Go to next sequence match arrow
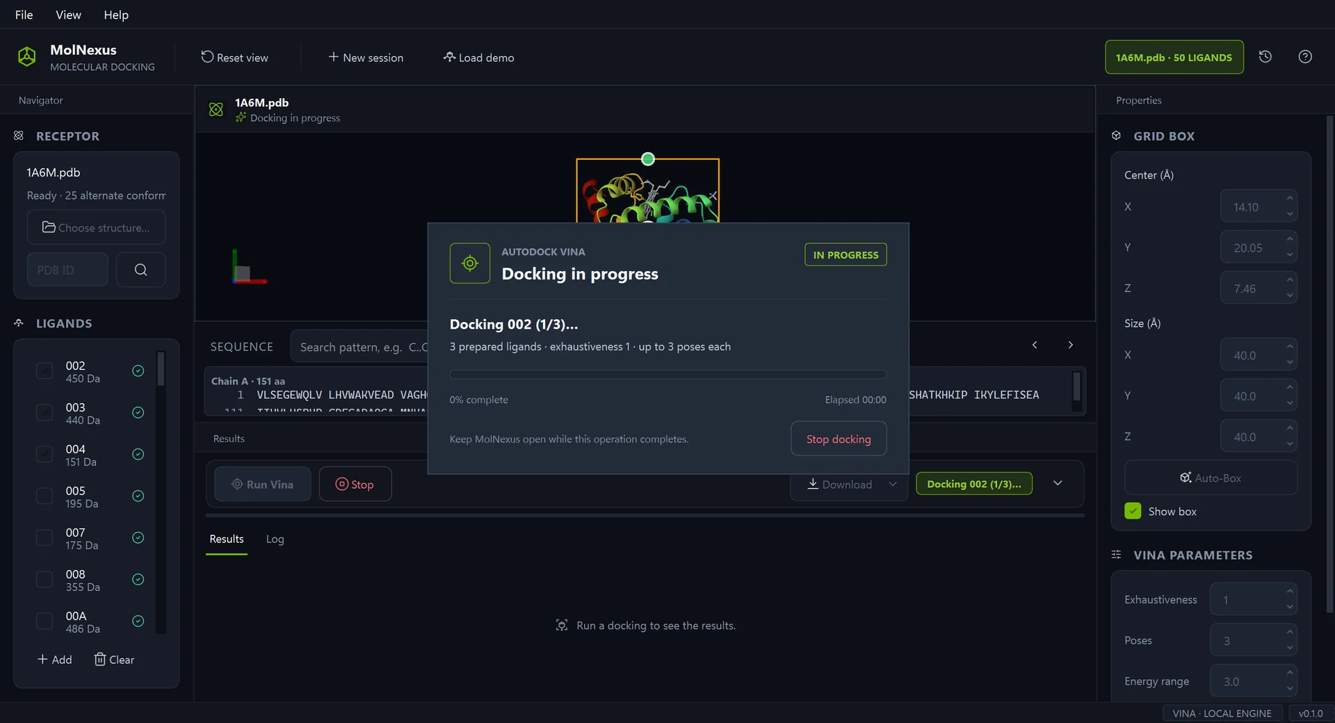 tap(1071, 345)
